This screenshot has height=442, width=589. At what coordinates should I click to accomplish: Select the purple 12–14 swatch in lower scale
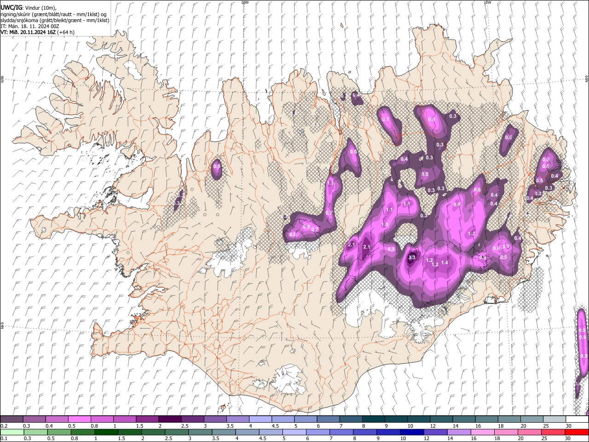(435, 432)
